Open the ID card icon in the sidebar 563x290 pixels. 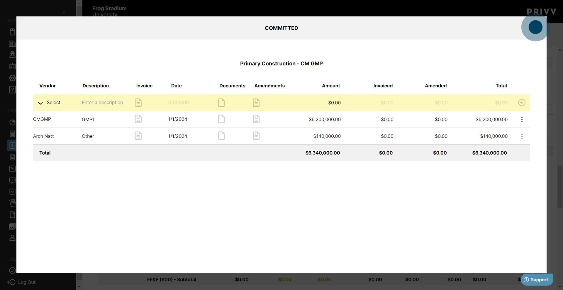(12, 66)
